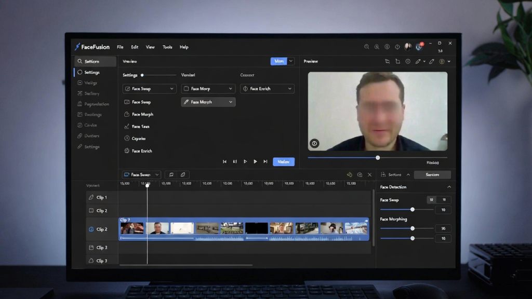Screen dimensions: 532x299
Task: Select Face Morph with clock icon in list
Action: (139, 114)
